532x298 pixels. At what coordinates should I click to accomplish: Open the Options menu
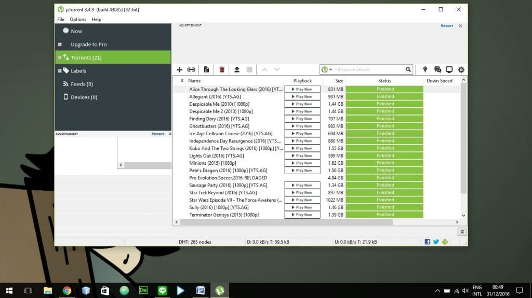[78, 19]
